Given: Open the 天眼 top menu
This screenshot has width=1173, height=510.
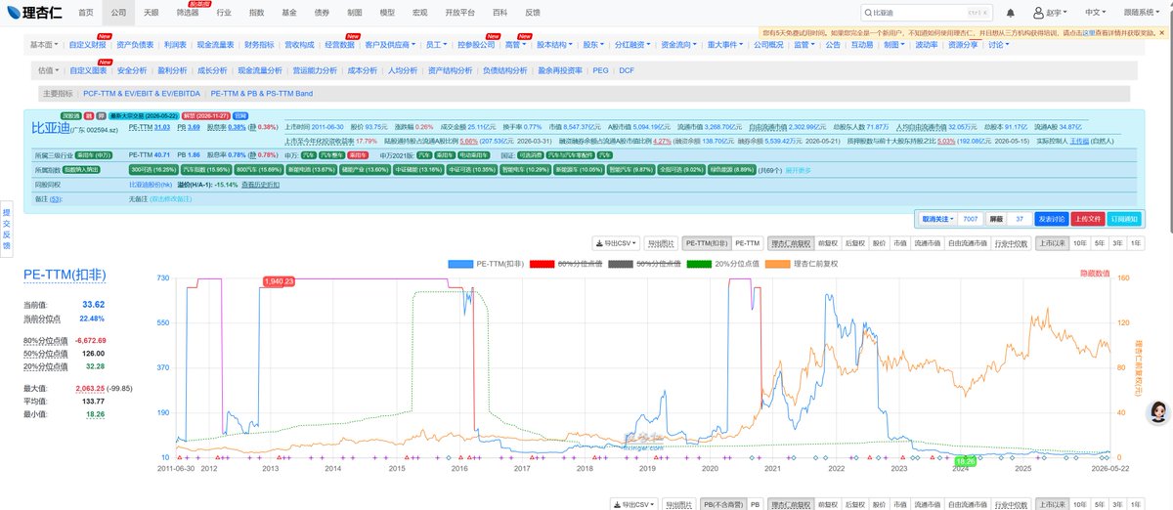Looking at the screenshot, I should coord(151,13).
